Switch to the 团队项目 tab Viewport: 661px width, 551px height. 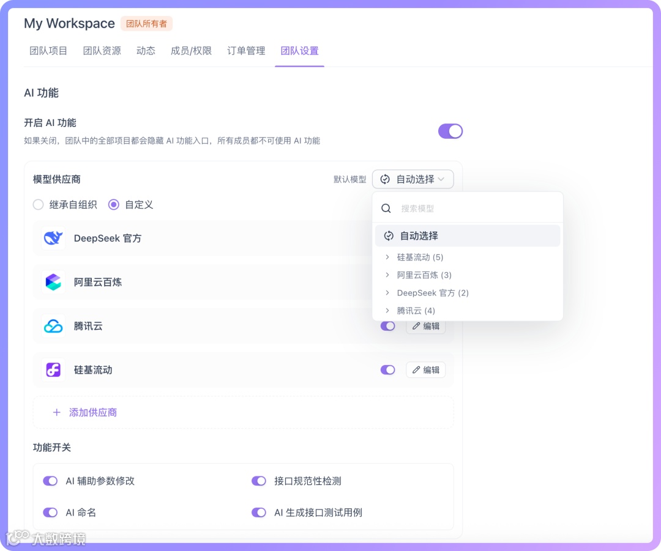[48, 51]
